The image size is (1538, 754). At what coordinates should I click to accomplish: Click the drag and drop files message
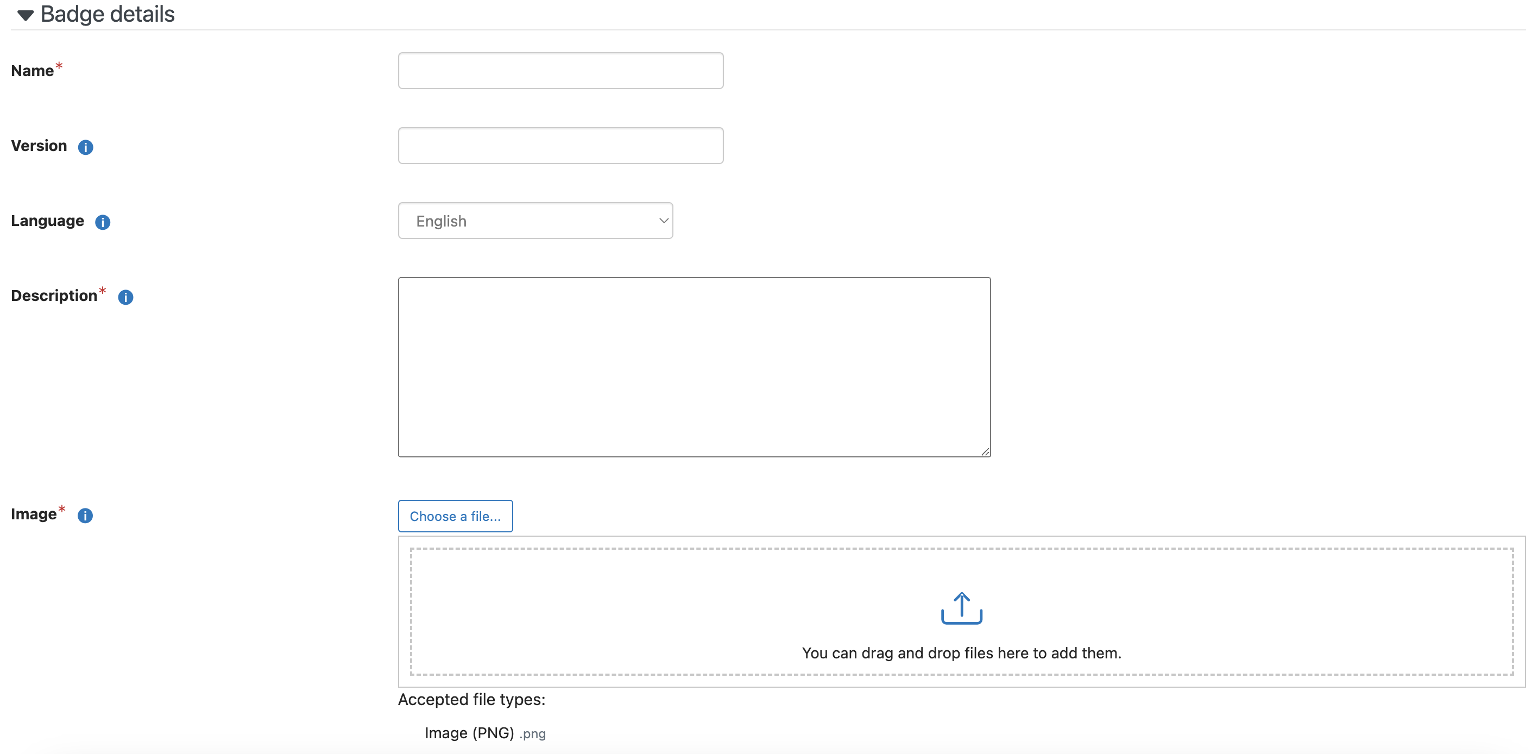click(x=962, y=653)
